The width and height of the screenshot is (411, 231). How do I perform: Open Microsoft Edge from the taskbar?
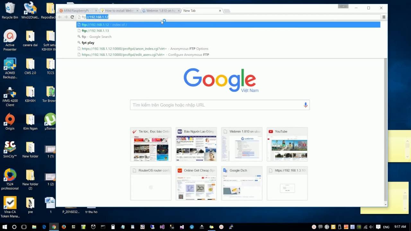[x=44, y=227]
